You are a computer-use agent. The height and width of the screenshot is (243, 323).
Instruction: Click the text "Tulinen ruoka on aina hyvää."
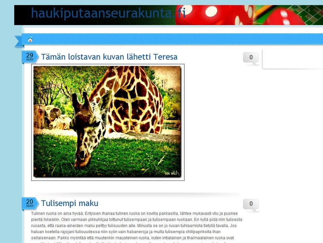tap(57, 214)
